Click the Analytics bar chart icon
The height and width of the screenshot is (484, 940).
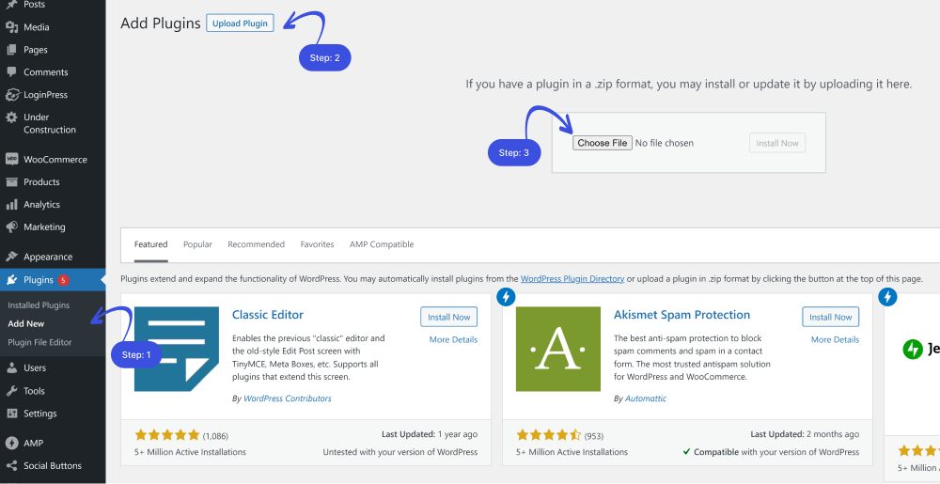click(11, 204)
